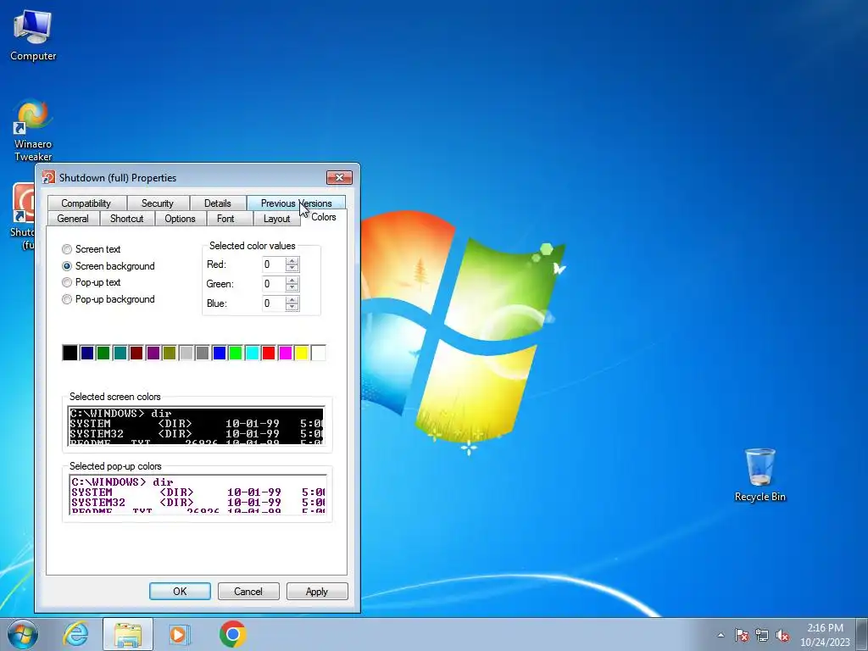The height and width of the screenshot is (651, 868).
Task: Click the Windows Start orb
Action: (x=23, y=634)
